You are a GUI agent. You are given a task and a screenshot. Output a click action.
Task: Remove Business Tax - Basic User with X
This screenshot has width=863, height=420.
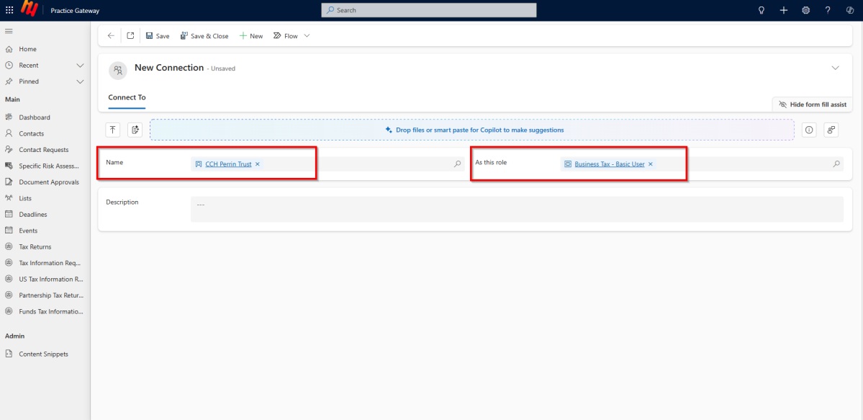tap(650, 164)
